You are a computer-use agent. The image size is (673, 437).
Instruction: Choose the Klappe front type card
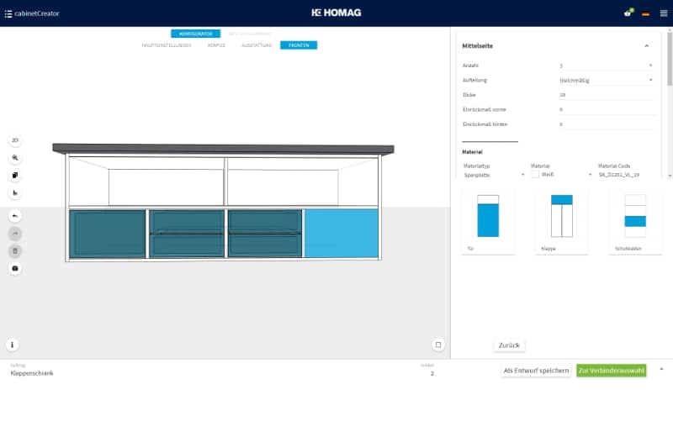coord(562,222)
